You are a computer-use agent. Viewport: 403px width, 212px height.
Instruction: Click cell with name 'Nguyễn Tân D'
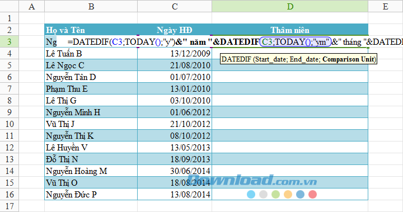click(91, 77)
